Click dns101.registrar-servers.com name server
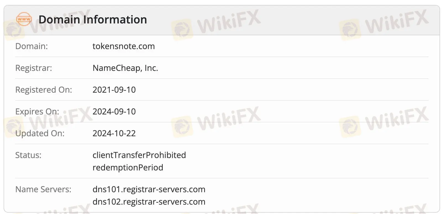This screenshot has width=442, height=214. 149,189
